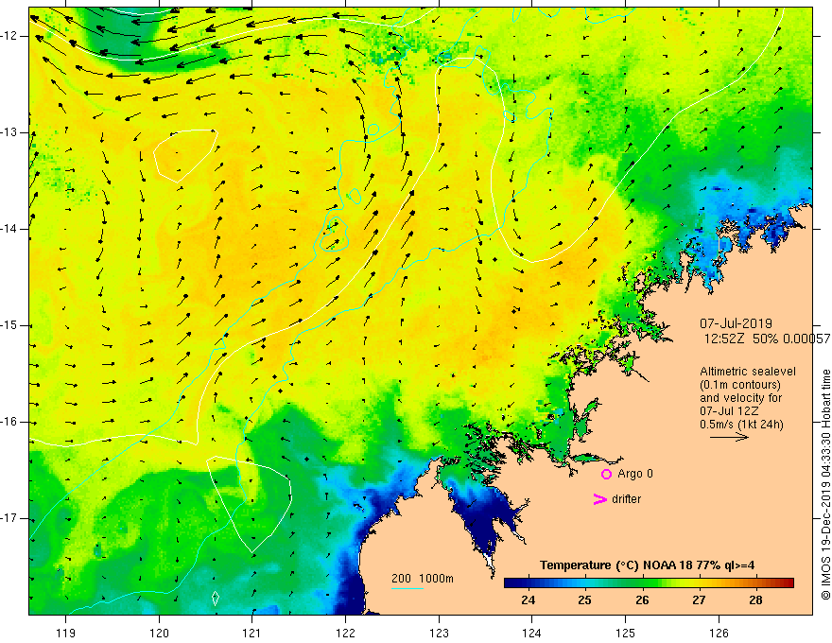This screenshot has height=643, width=832.
Task: Click the 'Argo 0' legend label
Action: point(635,474)
